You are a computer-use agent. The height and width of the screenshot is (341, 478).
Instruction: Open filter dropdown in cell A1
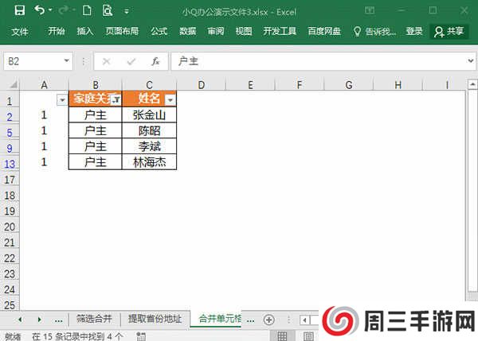(62, 99)
